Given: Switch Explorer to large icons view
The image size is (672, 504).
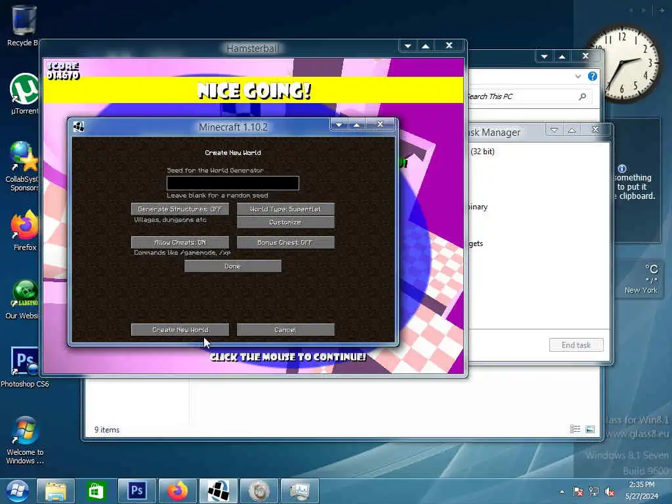Looking at the screenshot, I should (x=590, y=429).
